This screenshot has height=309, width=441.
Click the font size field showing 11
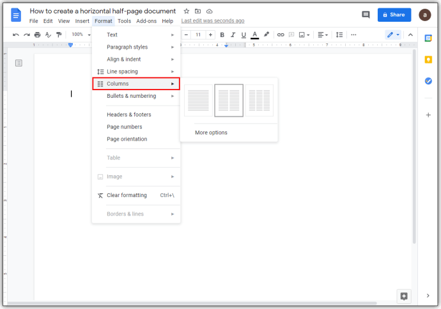click(x=198, y=35)
